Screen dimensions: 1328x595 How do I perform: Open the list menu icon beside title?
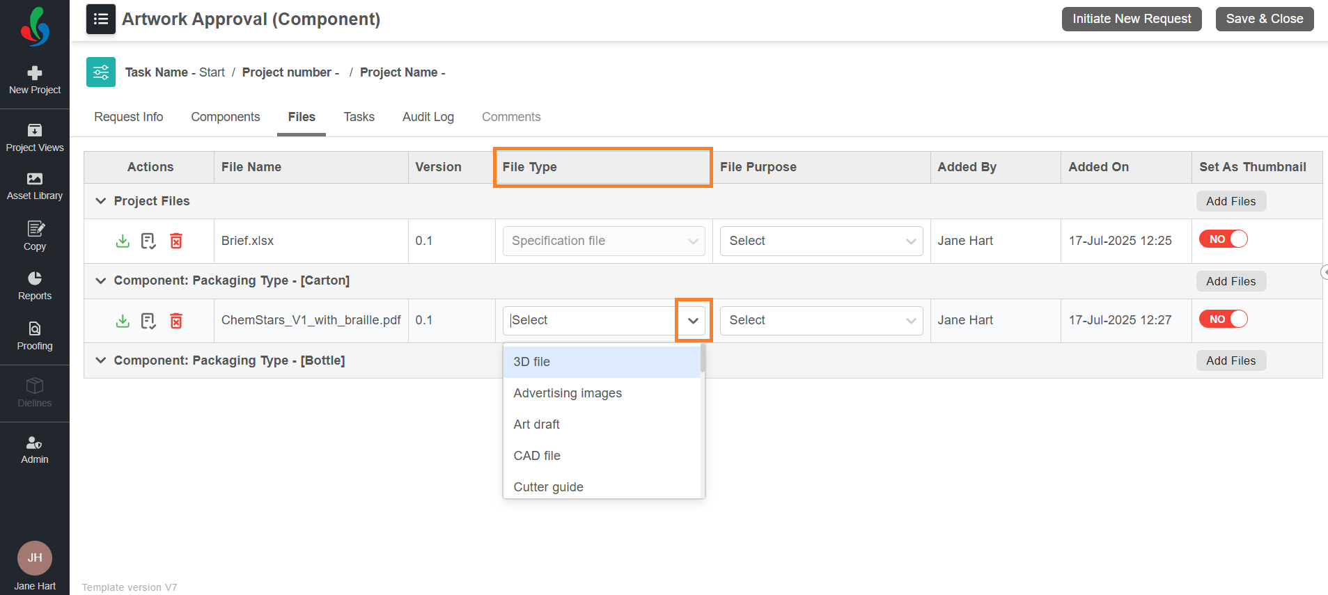tap(101, 19)
